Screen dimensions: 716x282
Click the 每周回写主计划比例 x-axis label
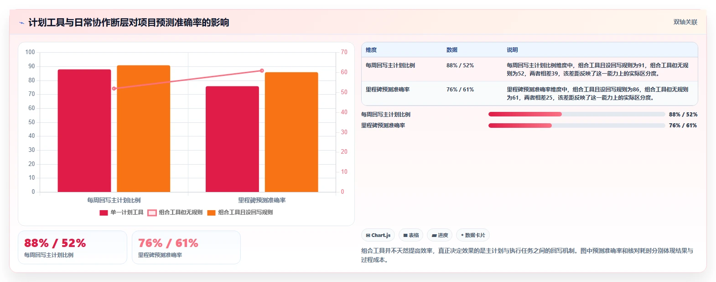(114, 200)
